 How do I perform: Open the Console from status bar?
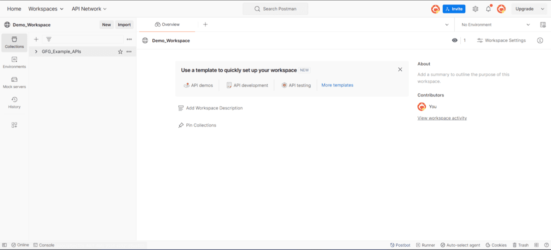(x=44, y=245)
